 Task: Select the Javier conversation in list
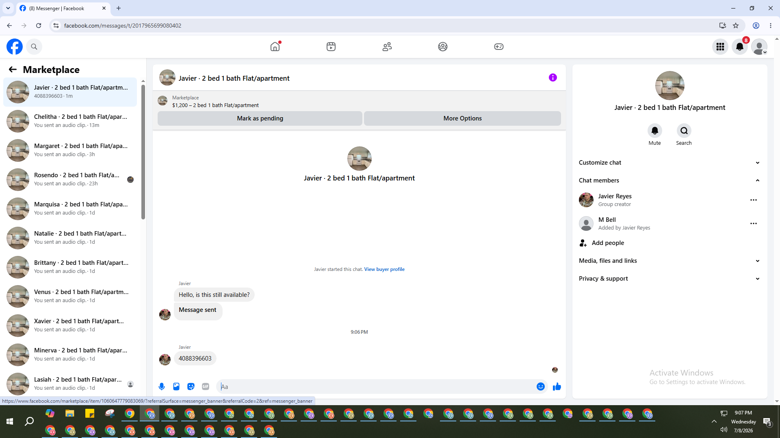click(x=70, y=92)
